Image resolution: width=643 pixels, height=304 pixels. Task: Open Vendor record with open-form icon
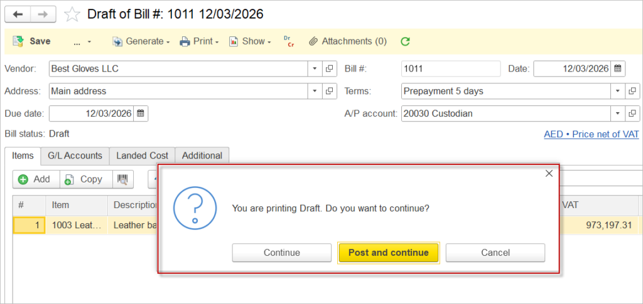click(329, 68)
